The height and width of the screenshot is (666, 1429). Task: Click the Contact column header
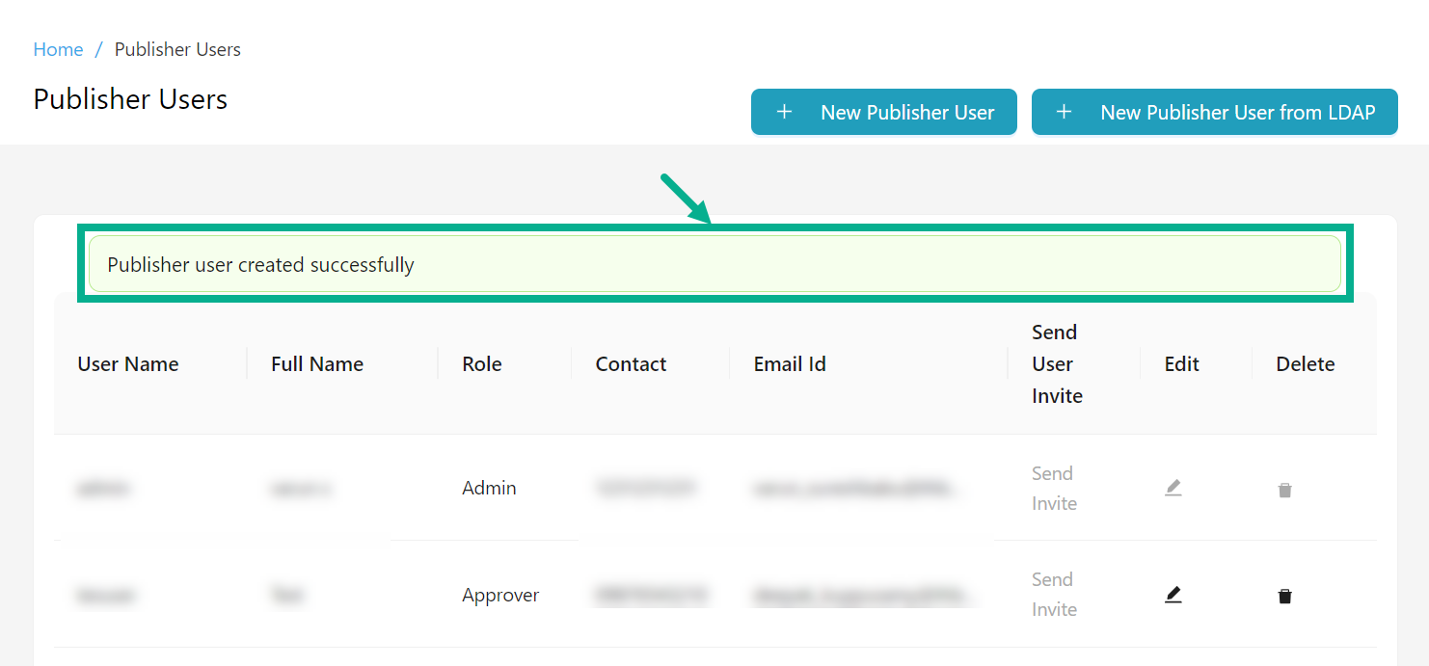click(631, 364)
